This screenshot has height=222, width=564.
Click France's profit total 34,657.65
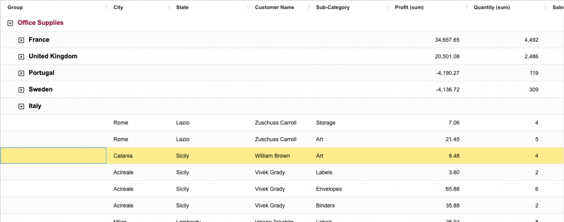click(447, 40)
